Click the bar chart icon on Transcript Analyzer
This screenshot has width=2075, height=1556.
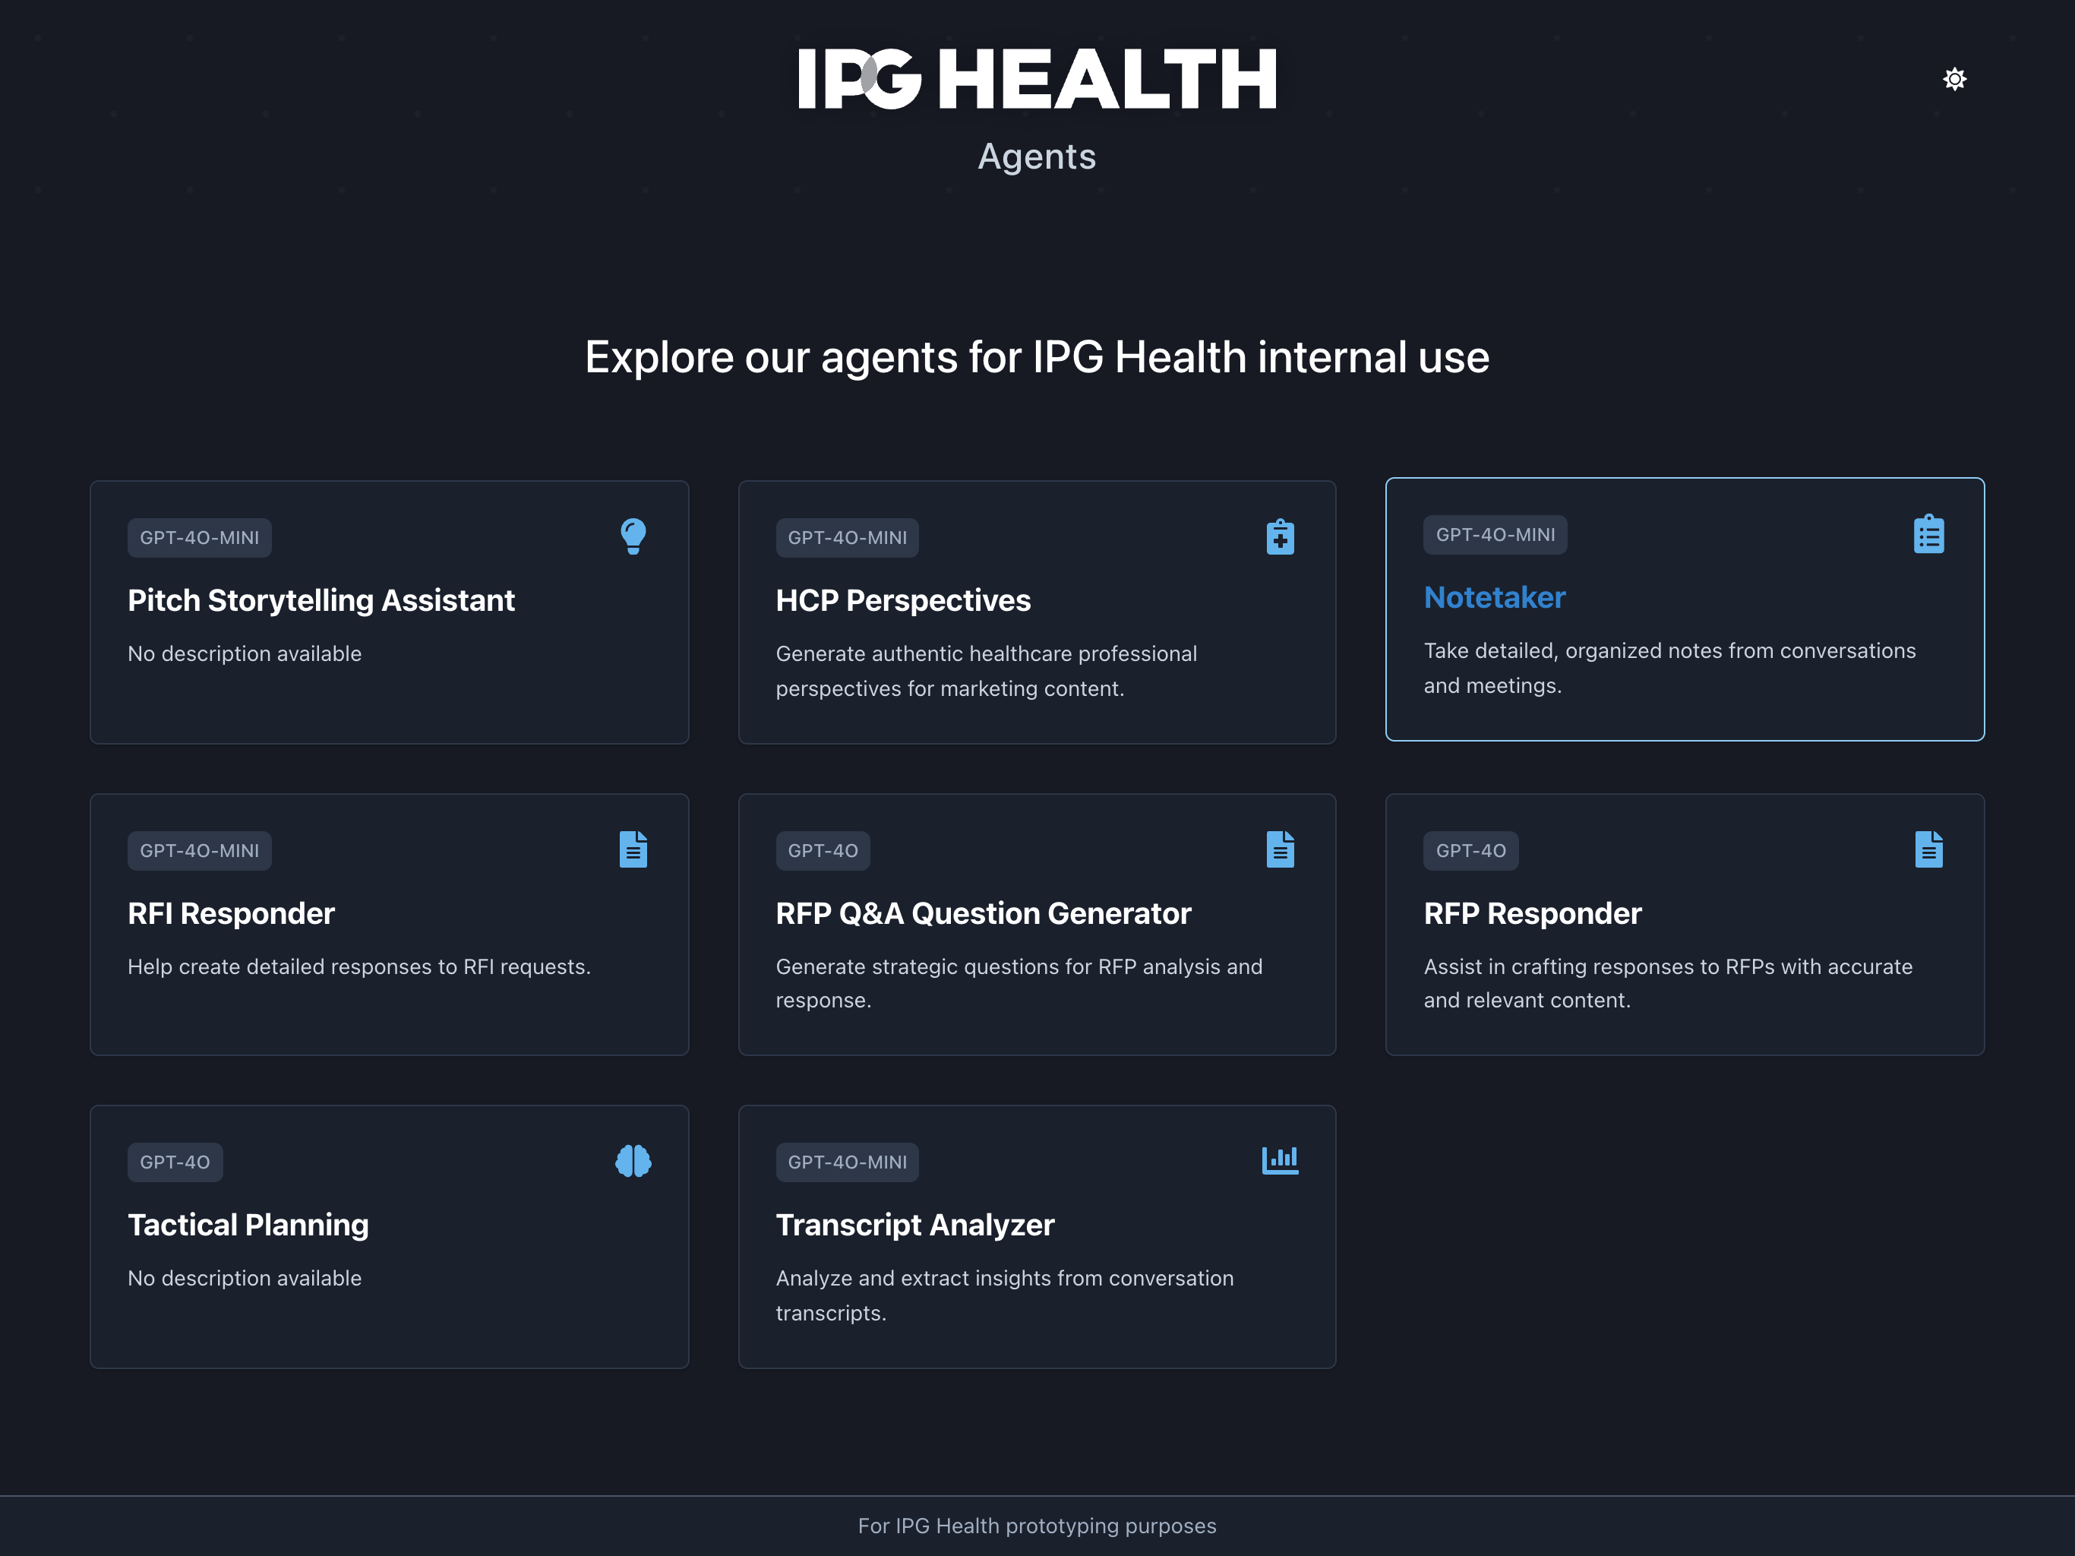click(1280, 1160)
